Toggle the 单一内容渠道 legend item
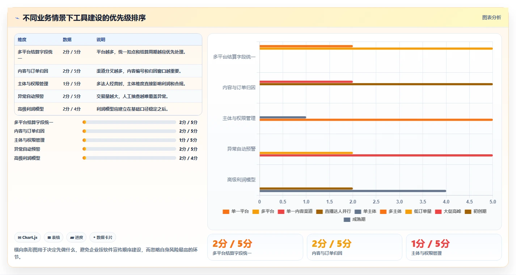Image resolution: width=516 pixels, height=275 pixels. coord(295,211)
